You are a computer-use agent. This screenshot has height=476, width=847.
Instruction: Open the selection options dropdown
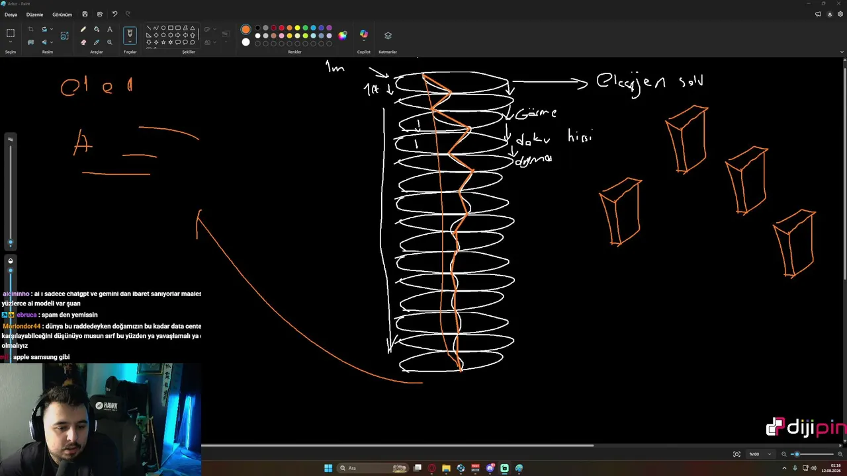tap(10, 42)
